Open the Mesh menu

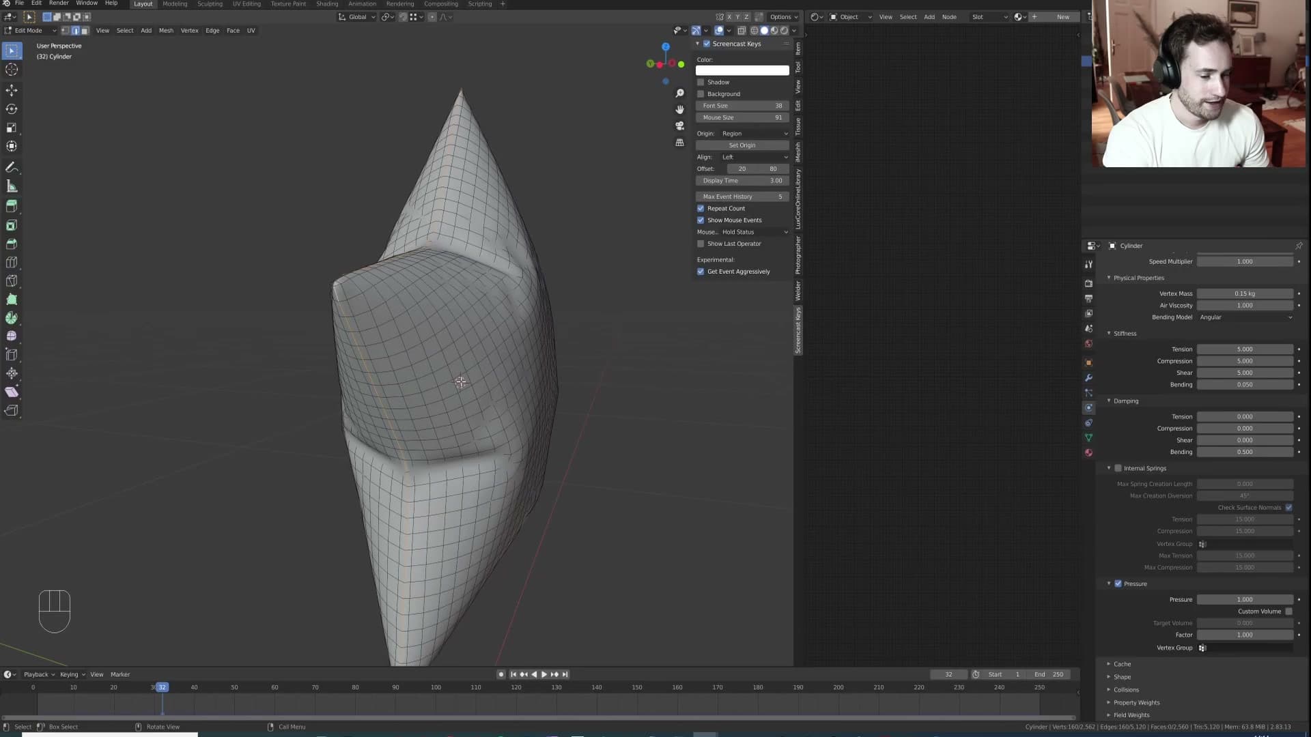166,31
